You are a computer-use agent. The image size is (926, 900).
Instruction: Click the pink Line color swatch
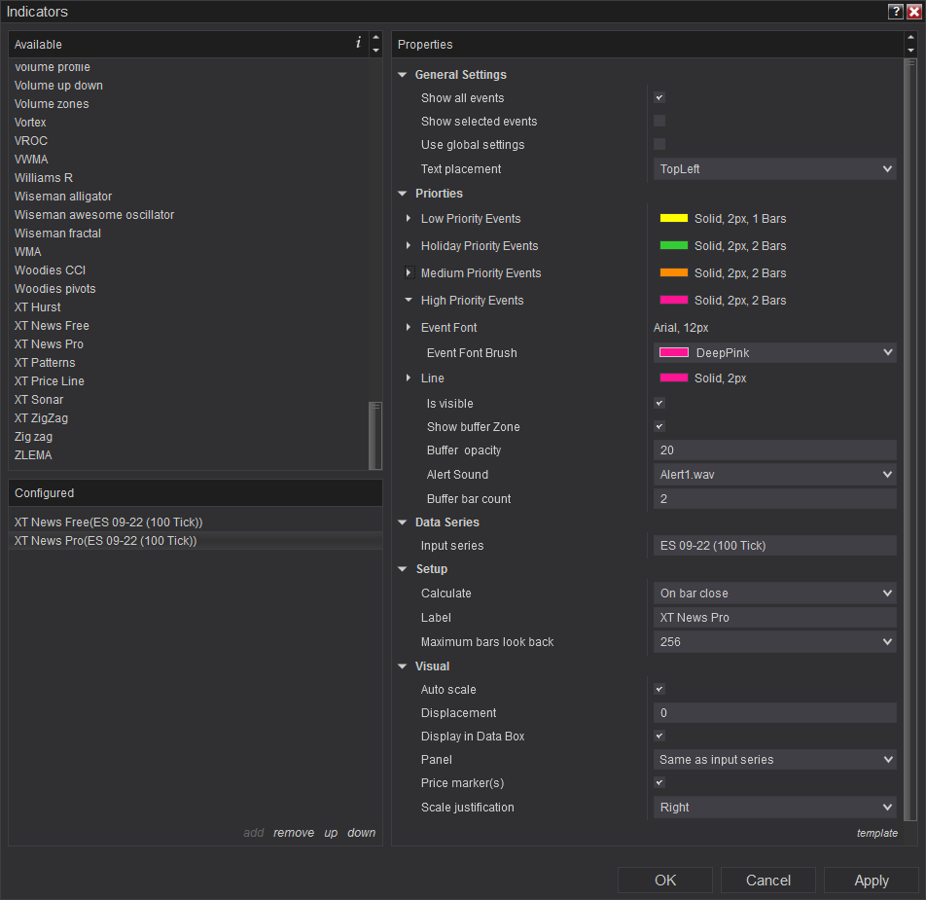click(674, 378)
